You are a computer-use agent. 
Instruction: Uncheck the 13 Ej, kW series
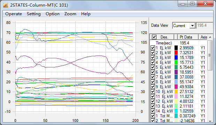(x=153, y=106)
